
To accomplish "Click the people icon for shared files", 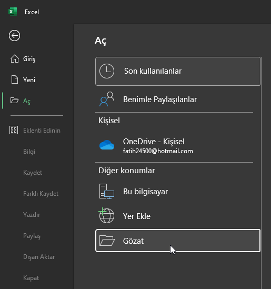I will (x=107, y=99).
